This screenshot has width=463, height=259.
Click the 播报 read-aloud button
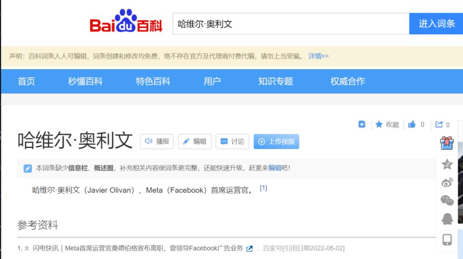click(x=157, y=142)
